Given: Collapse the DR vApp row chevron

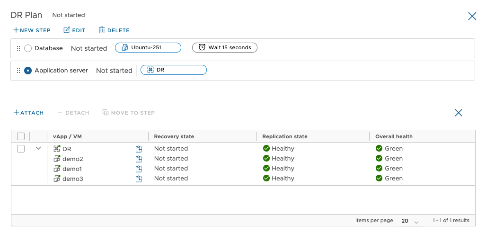Looking at the screenshot, I should click(38, 148).
